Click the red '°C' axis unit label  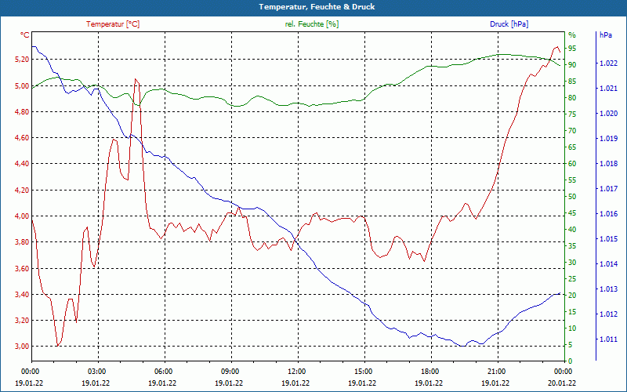[x=25, y=35]
